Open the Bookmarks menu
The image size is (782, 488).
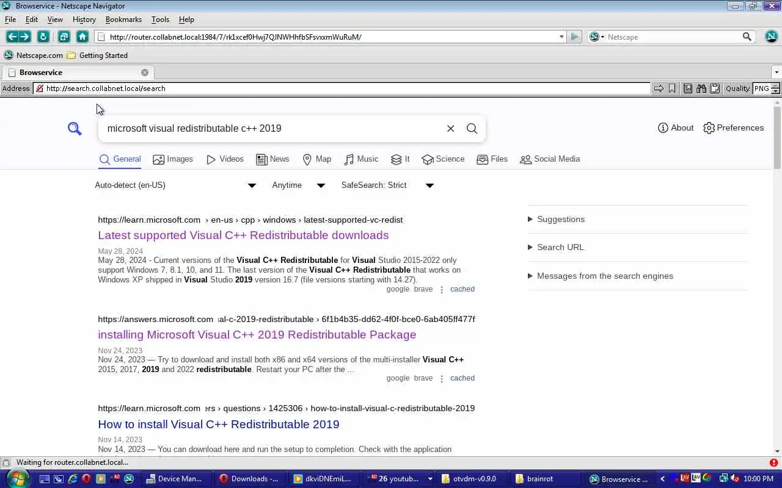click(x=123, y=20)
